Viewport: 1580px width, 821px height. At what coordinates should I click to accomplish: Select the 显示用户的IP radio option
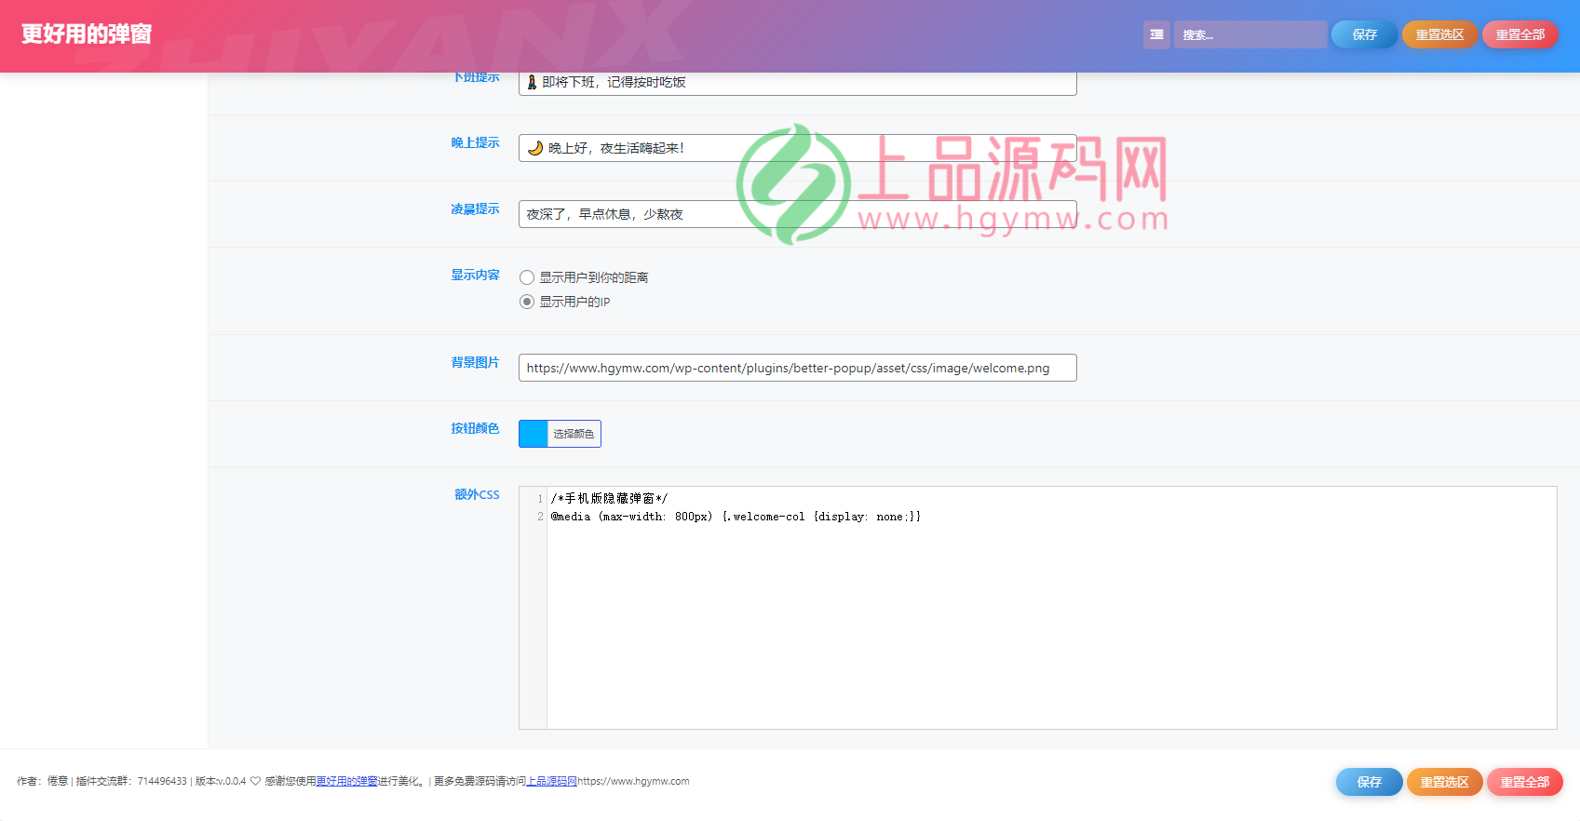(x=527, y=302)
